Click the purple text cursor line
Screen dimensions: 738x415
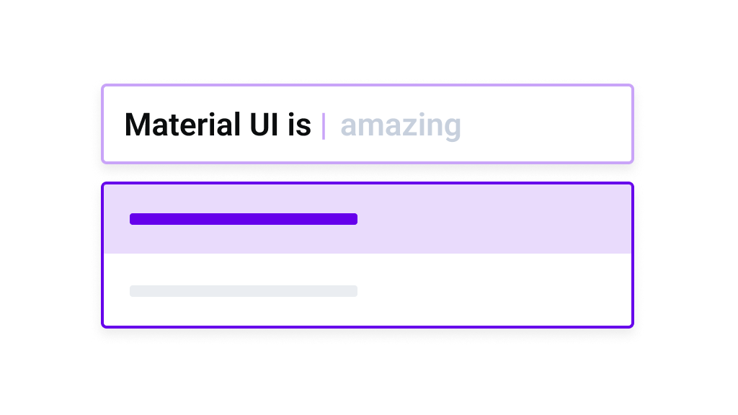click(x=324, y=126)
